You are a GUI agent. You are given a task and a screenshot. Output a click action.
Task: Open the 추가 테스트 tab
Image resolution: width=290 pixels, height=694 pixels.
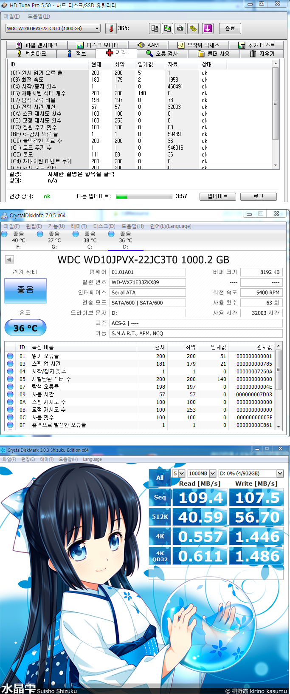pos(257,45)
